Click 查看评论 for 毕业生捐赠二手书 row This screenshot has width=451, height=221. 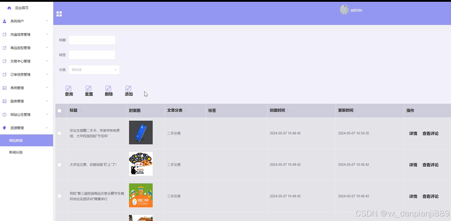(x=430, y=134)
